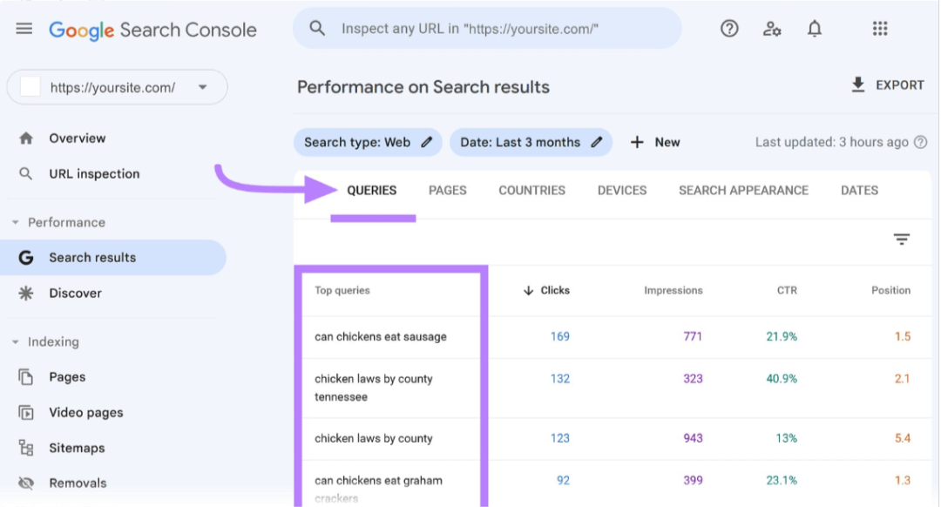Collapse the Performance section
The height and width of the screenshot is (507, 941).
[x=15, y=223]
